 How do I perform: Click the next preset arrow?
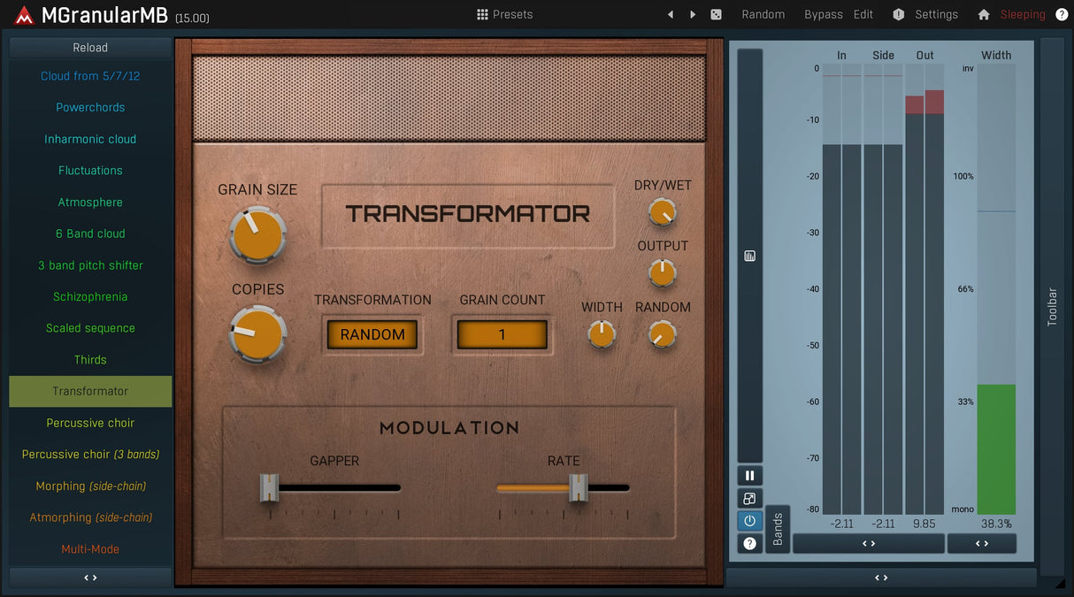(x=693, y=15)
